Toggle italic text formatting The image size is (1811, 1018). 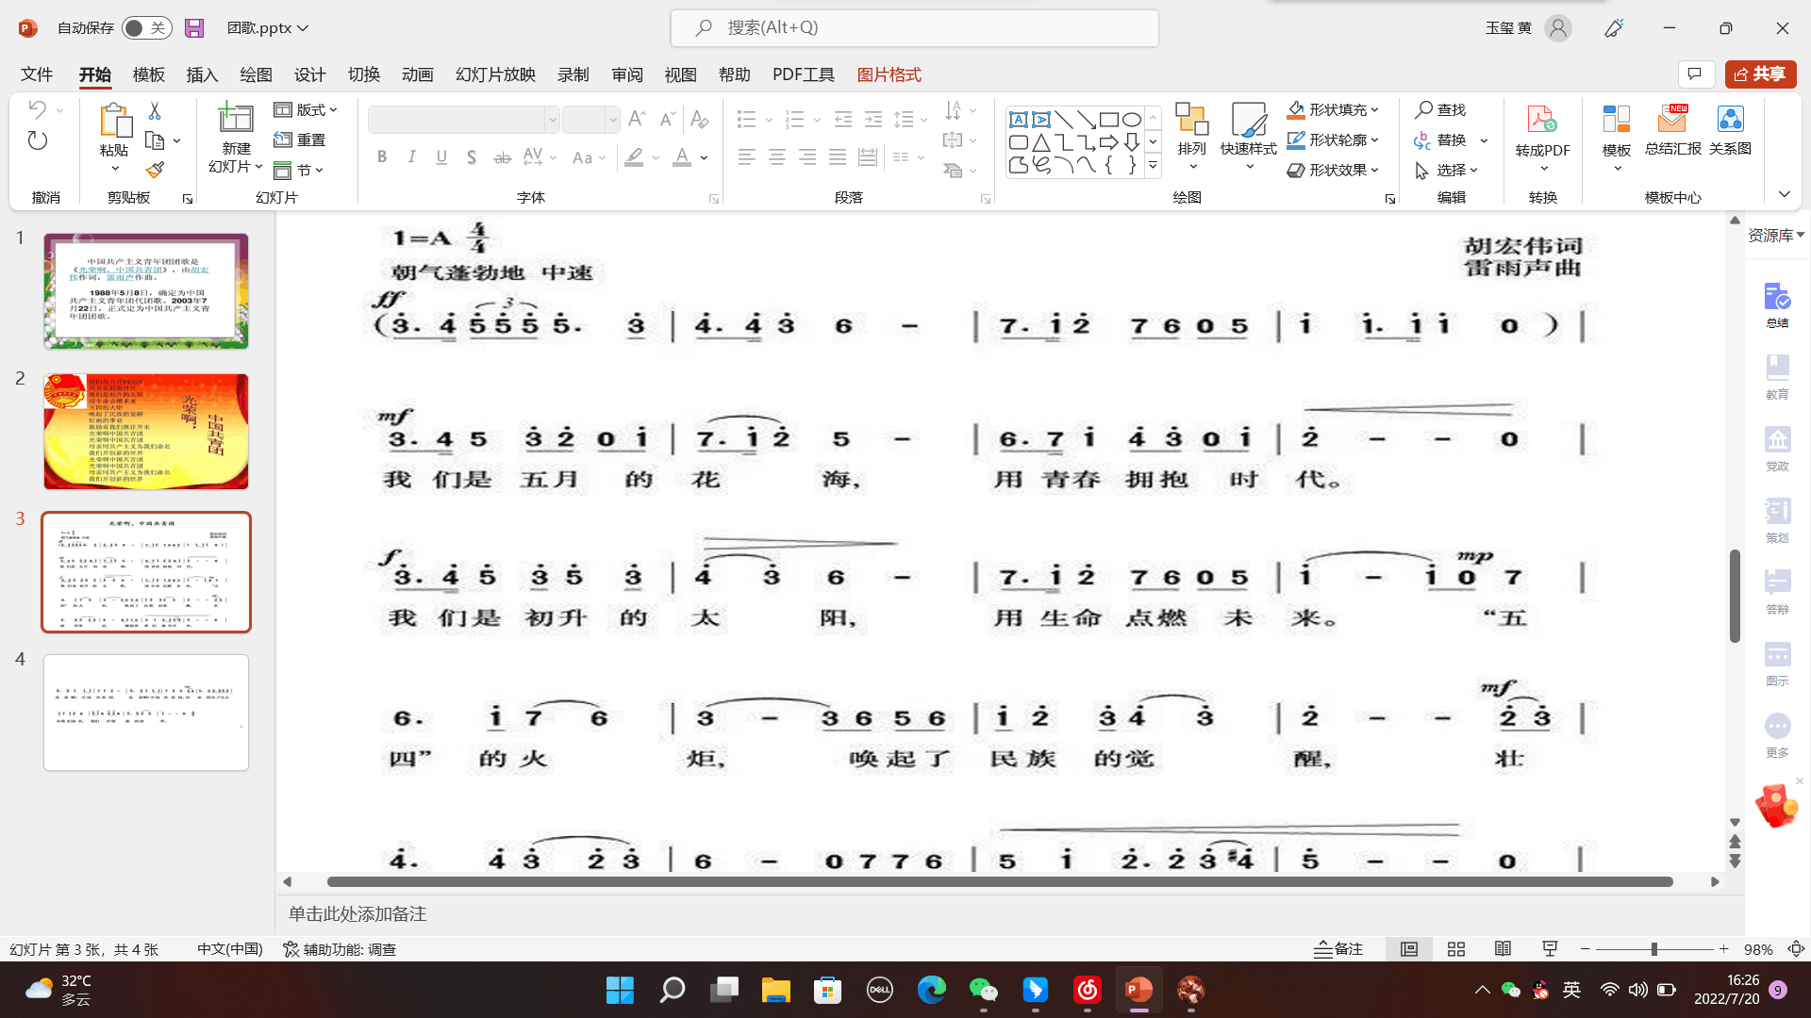(411, 156)
